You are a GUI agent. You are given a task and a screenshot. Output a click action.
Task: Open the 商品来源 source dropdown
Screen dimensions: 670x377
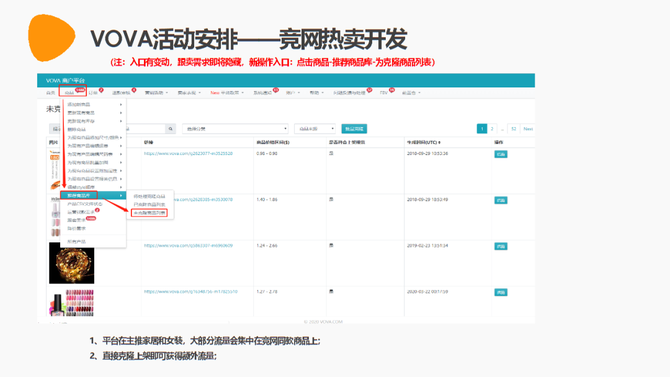[315, 128]
